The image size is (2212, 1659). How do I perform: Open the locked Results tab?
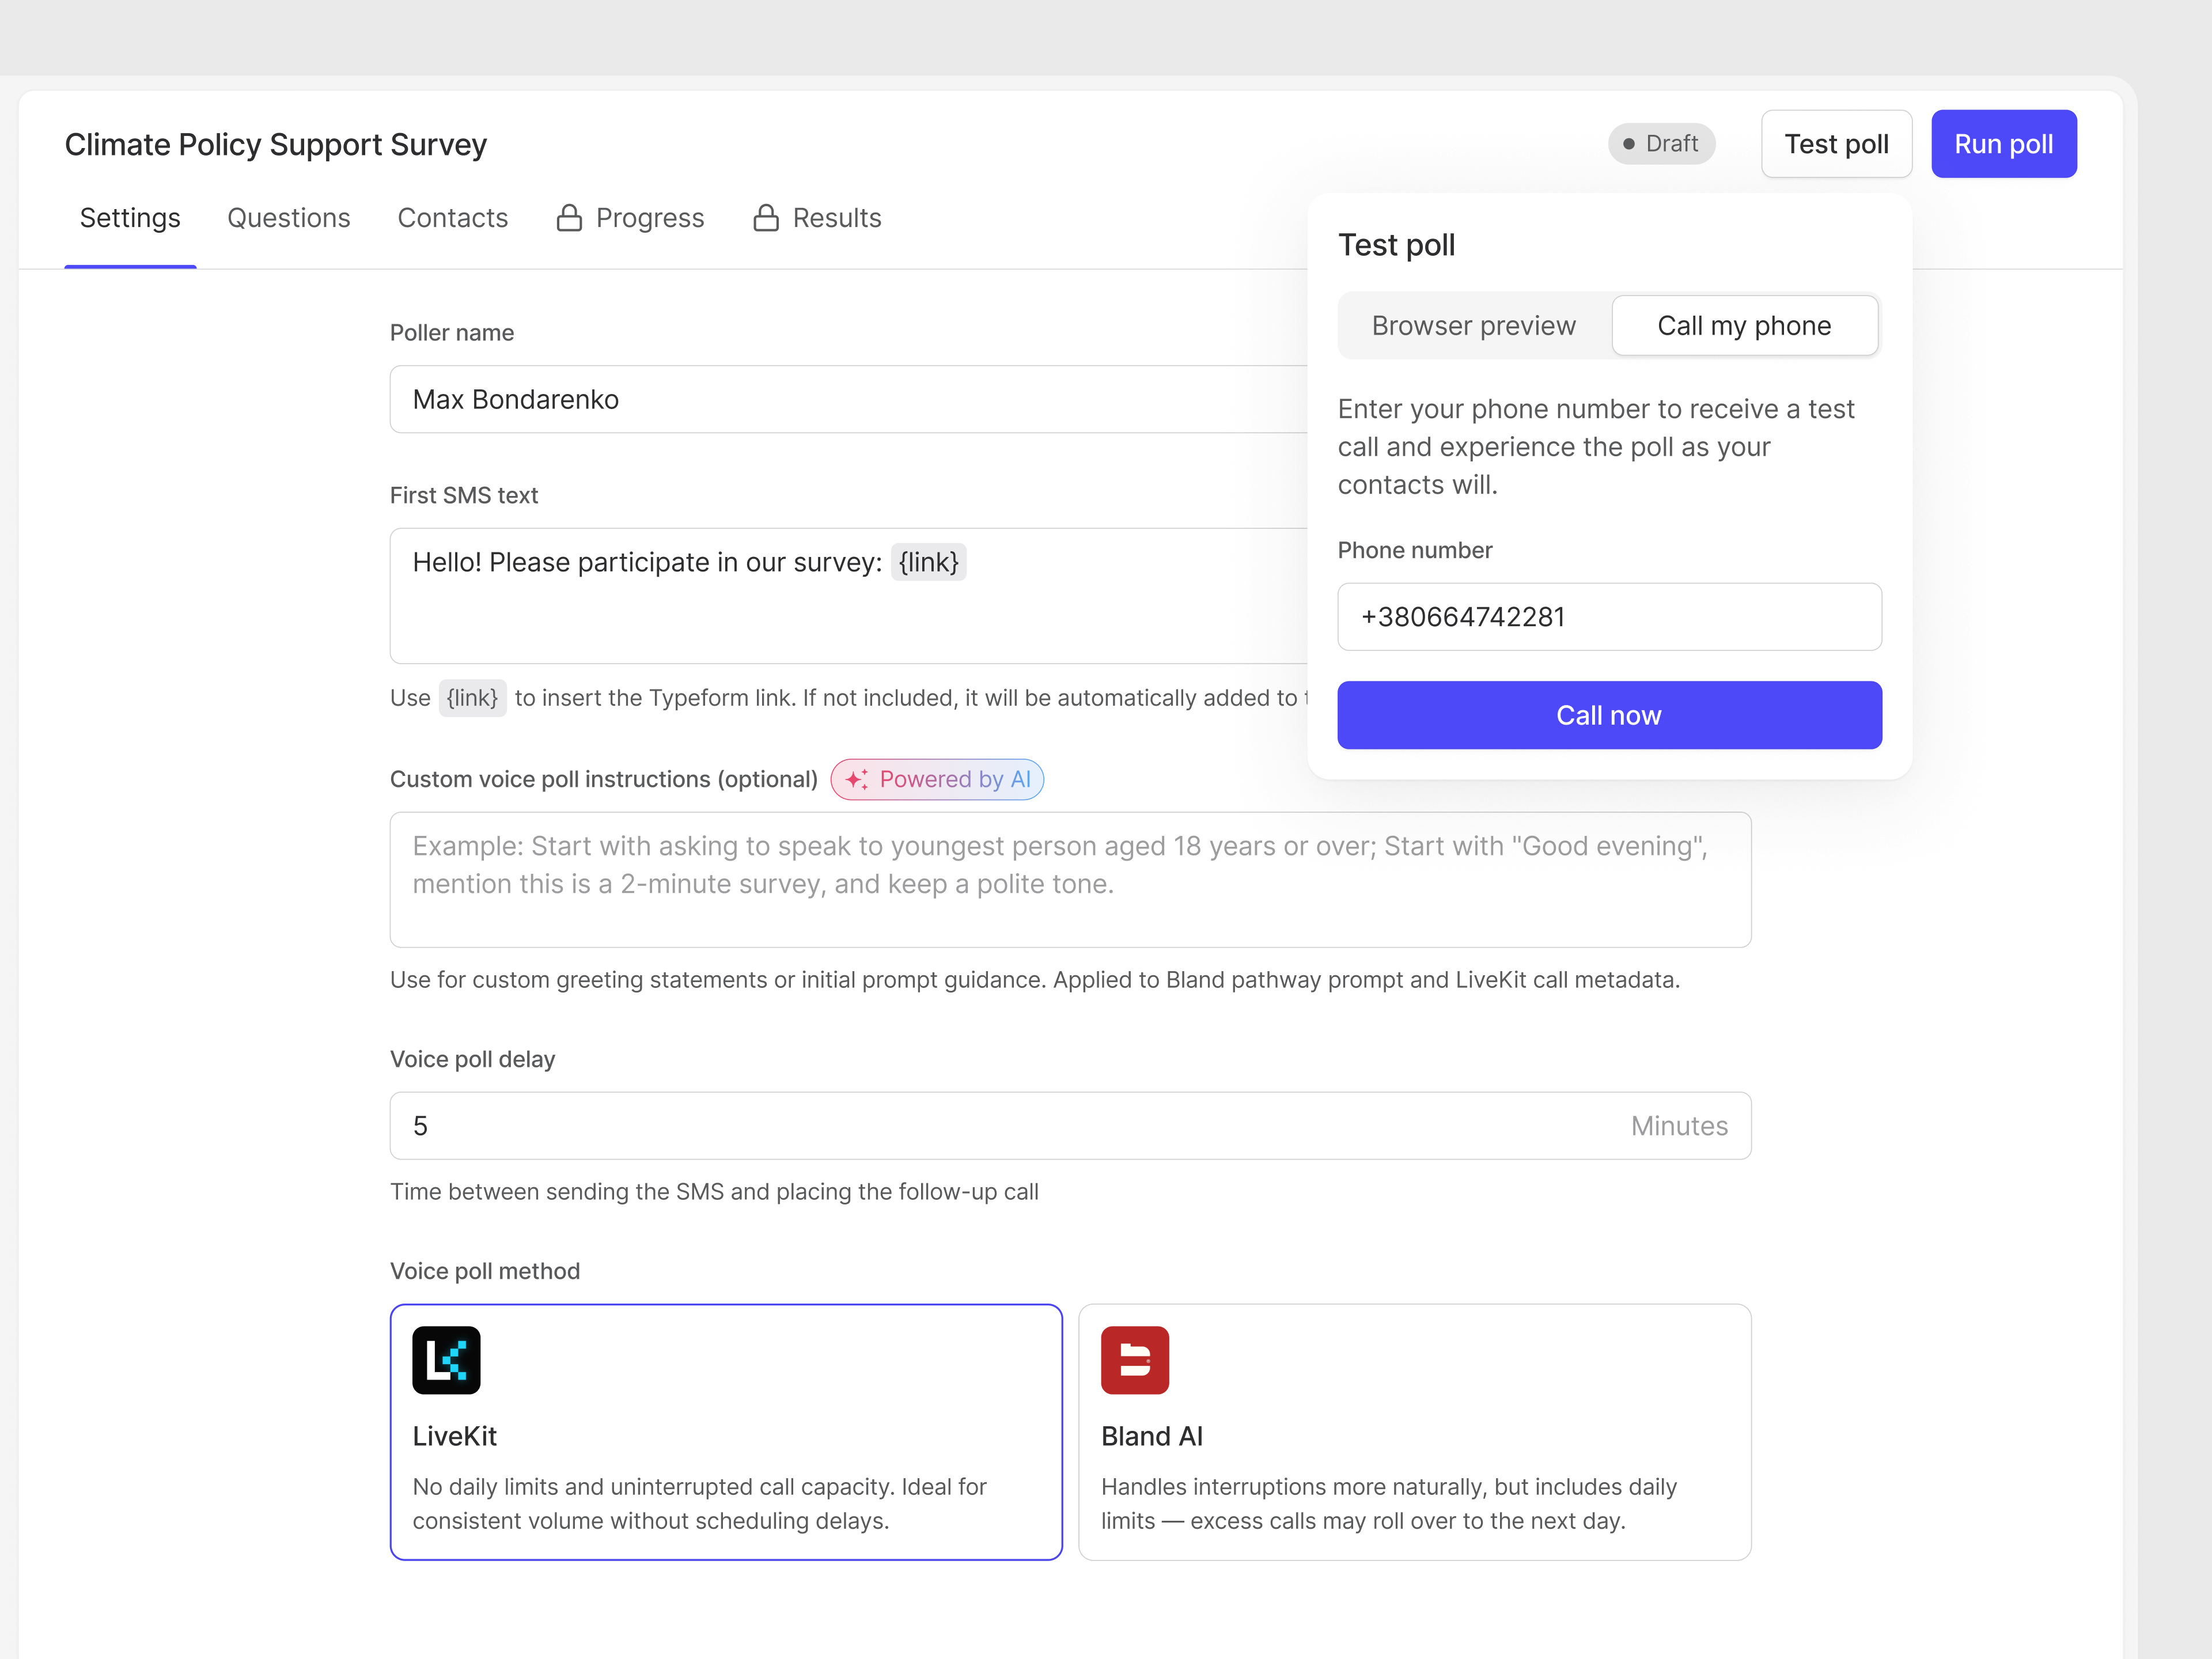[817, 218]
